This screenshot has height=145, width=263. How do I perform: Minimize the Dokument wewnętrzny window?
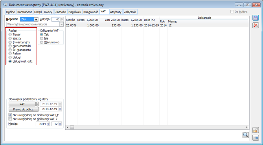tap(239, 5)
